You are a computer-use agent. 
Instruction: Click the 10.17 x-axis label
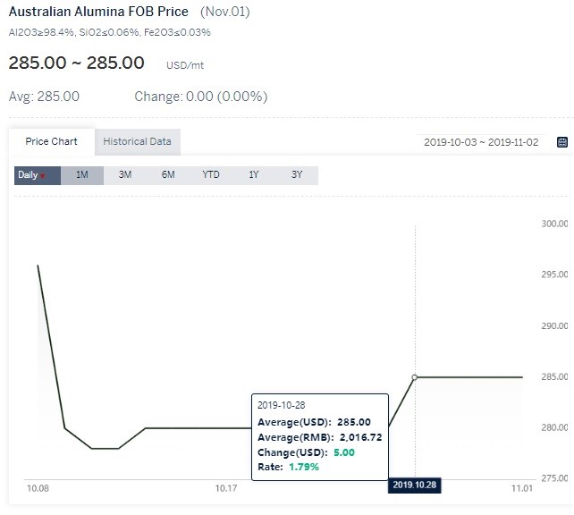(x=226, y=488)
